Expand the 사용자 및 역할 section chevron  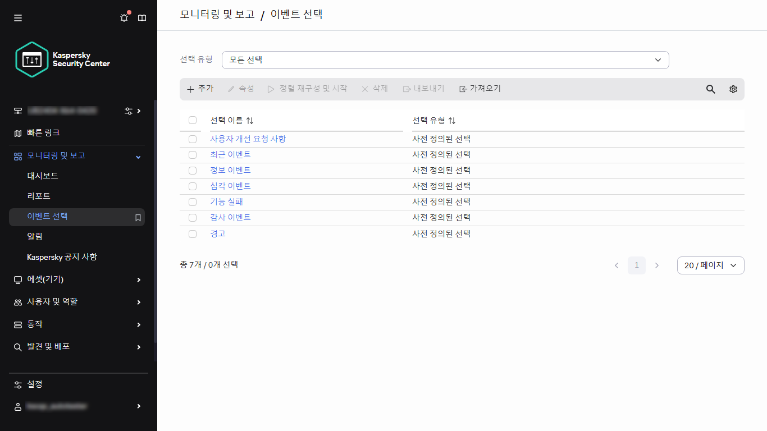pos(139,302)
